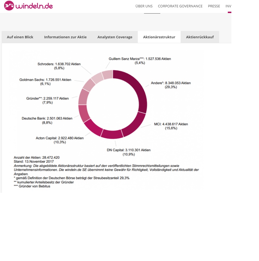Open the ÜBER UNS menu item

click(x=144, y=6)
